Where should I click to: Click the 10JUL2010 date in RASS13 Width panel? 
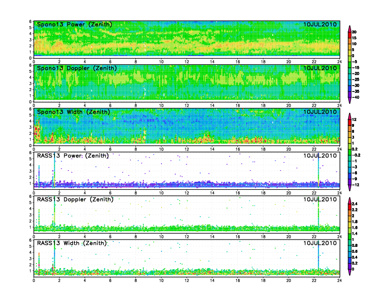[x=320, y=243]
